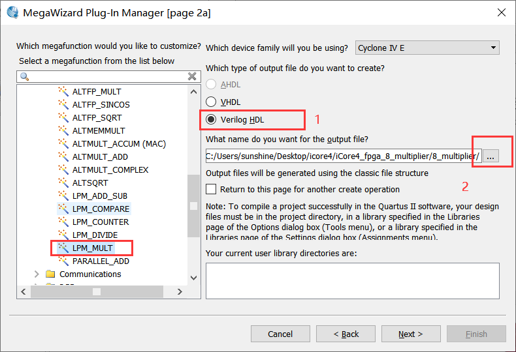Select the Verilog HDL radio button
The width and height of the screenshot is (516, 352).
pos(211,120)
